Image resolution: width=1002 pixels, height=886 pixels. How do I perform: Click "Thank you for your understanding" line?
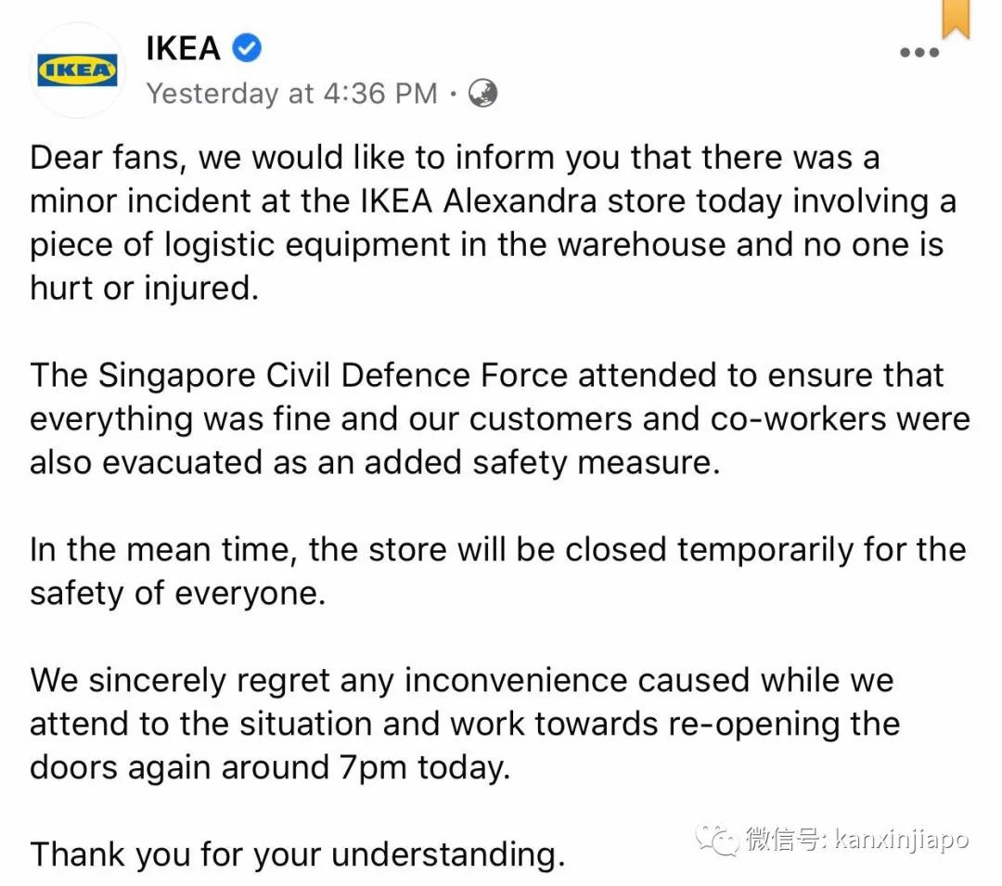(x=297, y=854)
